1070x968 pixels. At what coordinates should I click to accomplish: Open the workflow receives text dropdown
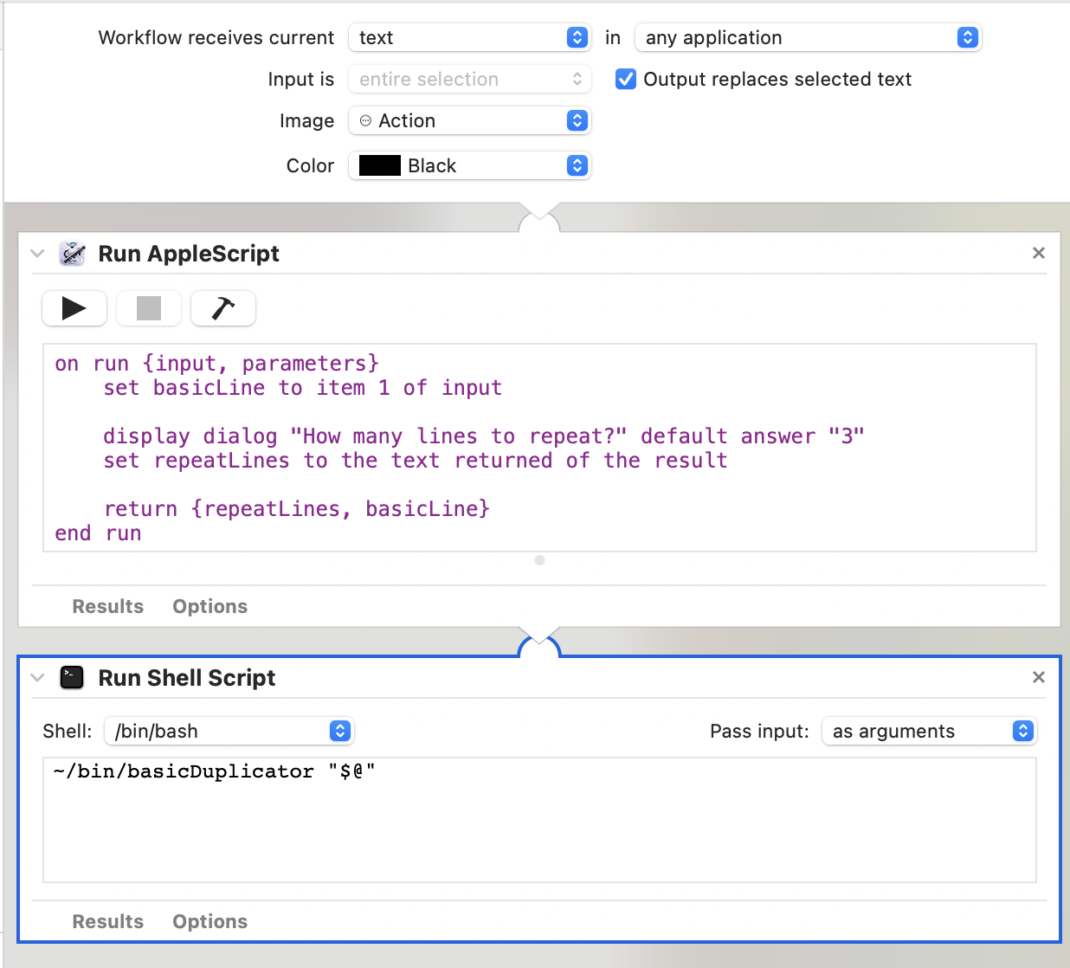coord(469,38)
